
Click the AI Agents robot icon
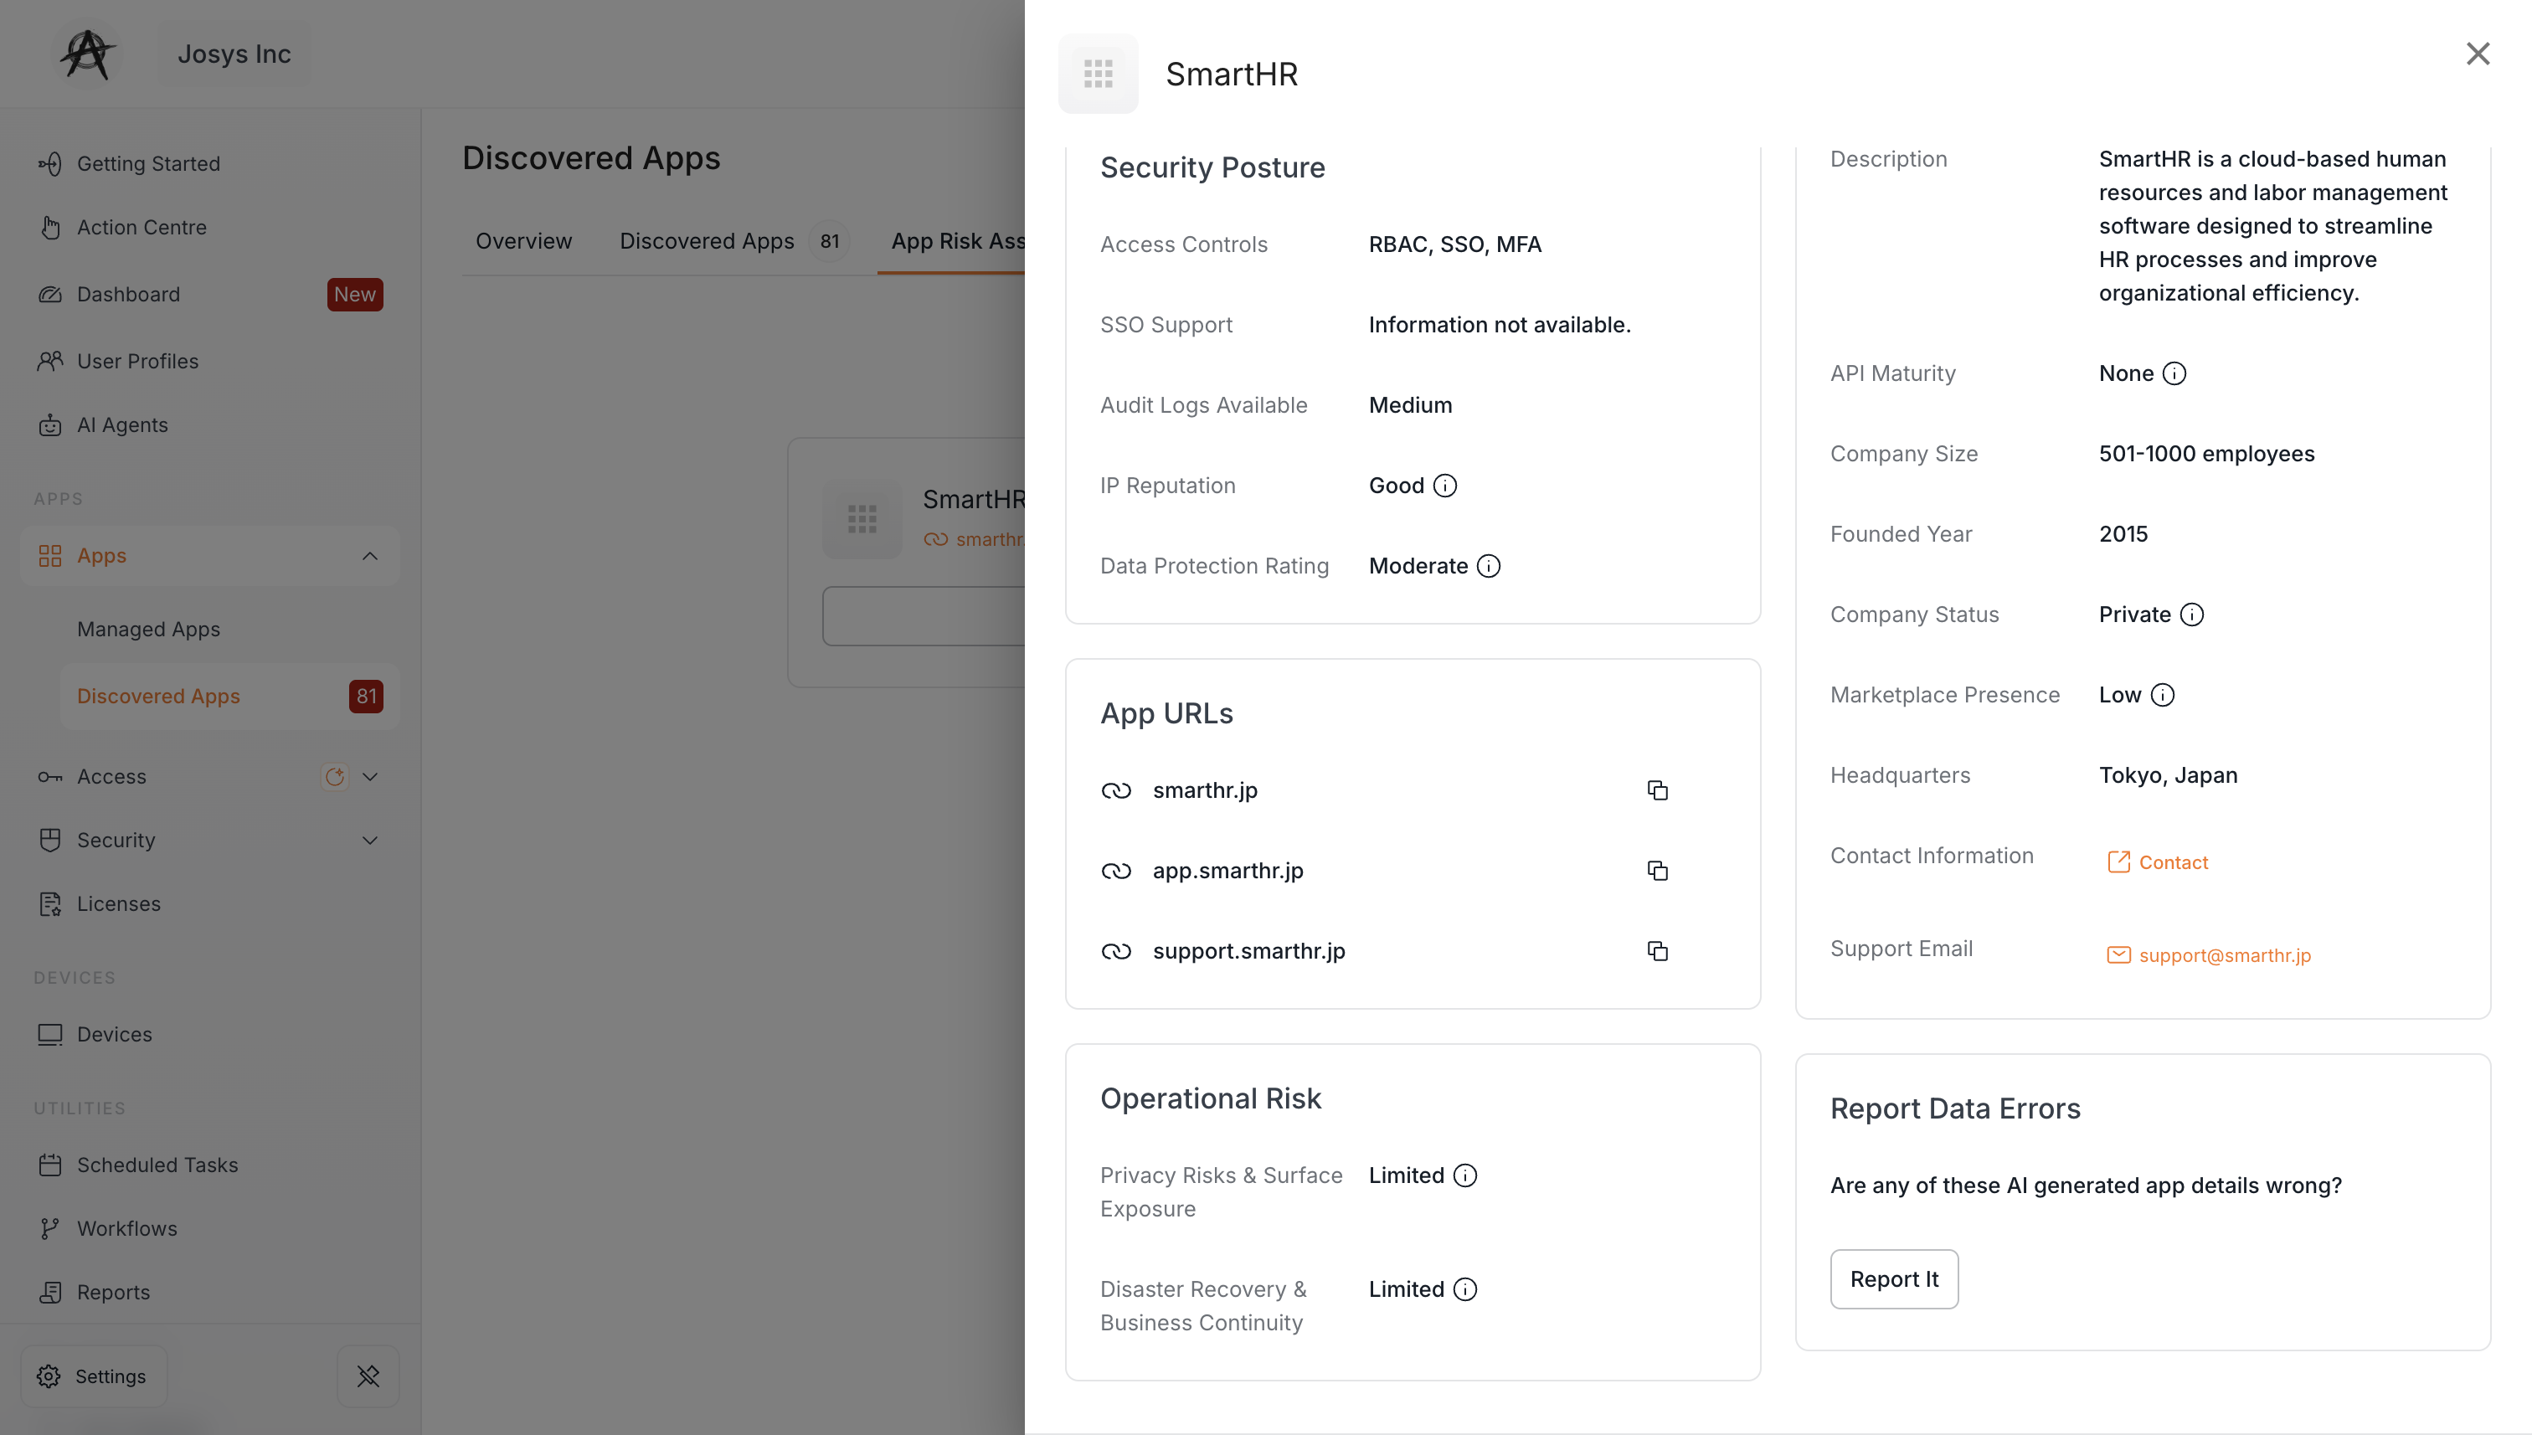(x=50, y=426)
